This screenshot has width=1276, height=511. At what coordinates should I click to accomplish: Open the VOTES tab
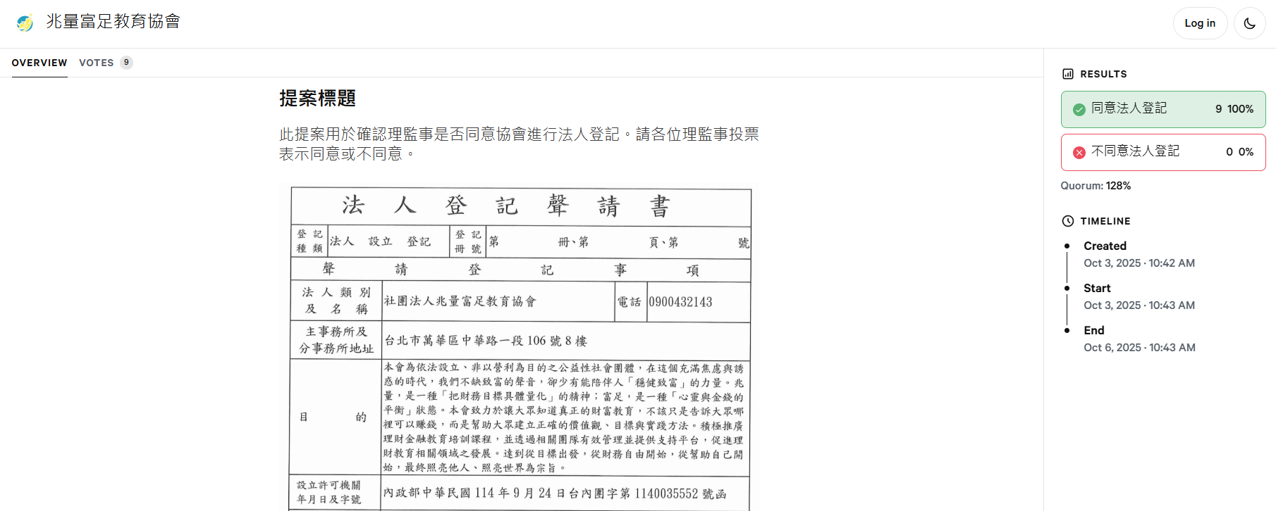pyautogui.click(x=97, y=63)
